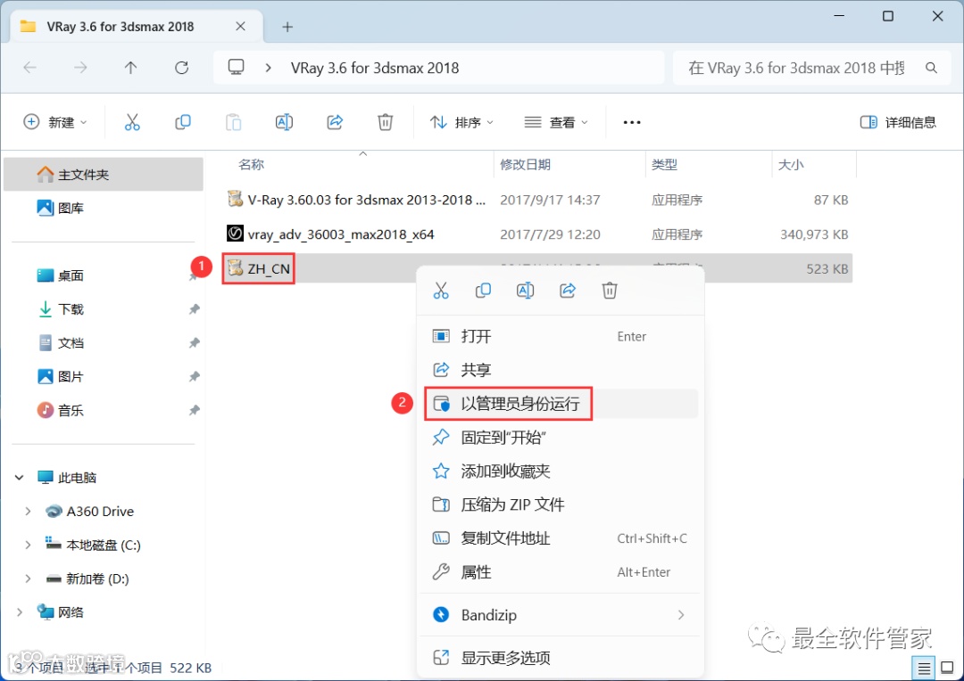The image size is (964, 681).
Task: Select 打开 from the context menu
Action: (x=560, y=337)
